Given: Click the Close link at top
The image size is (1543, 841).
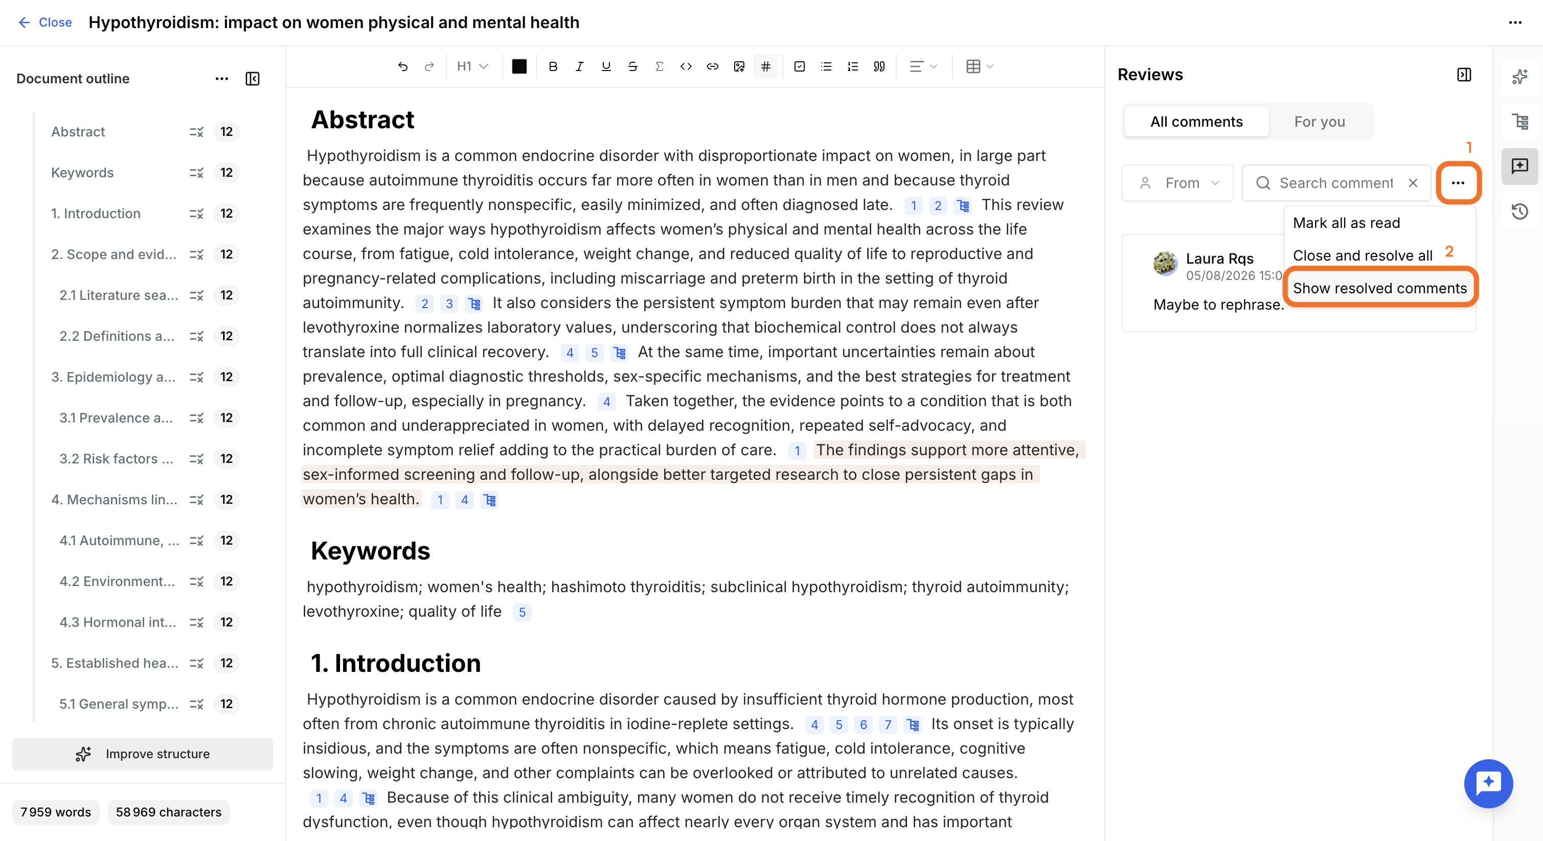Looking at the screenshot, I should tap(45, 22).
